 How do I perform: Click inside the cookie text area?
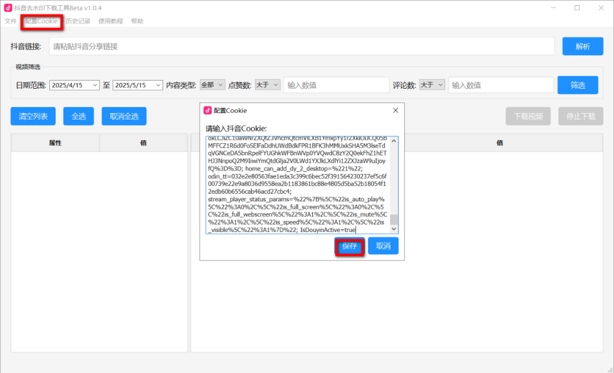click(x=298, y=185)
